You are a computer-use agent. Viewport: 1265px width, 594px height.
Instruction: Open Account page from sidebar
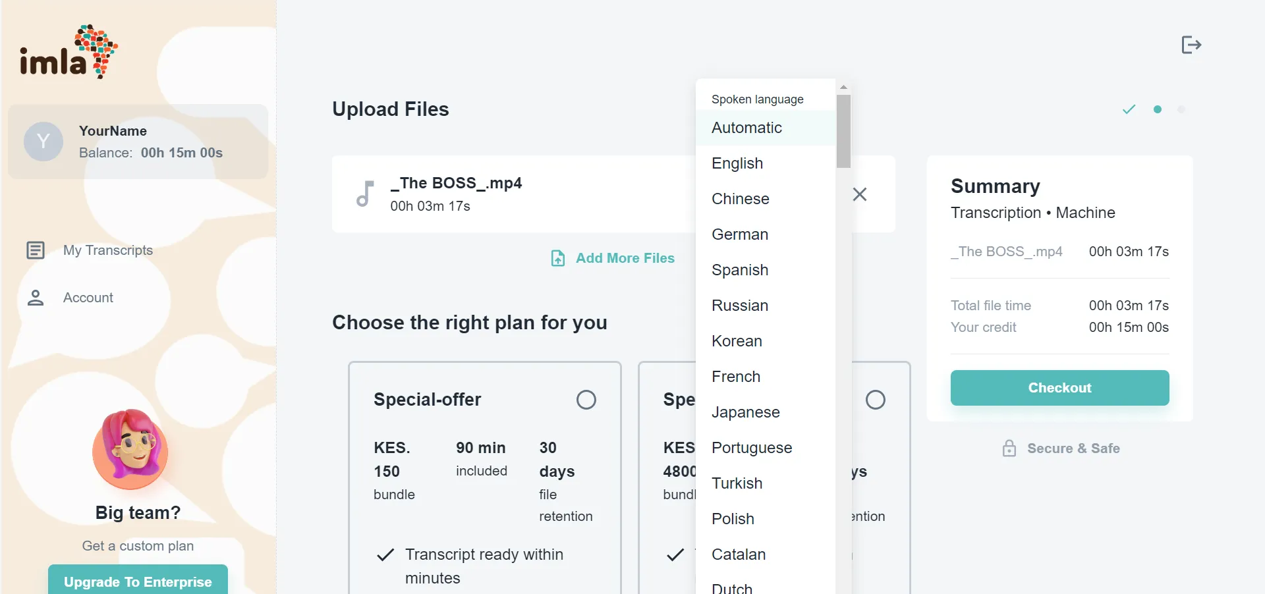(x=88, y=298)
